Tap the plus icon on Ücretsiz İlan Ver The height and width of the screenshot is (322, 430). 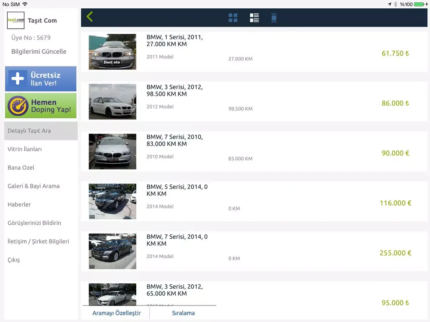coord(17,79)
